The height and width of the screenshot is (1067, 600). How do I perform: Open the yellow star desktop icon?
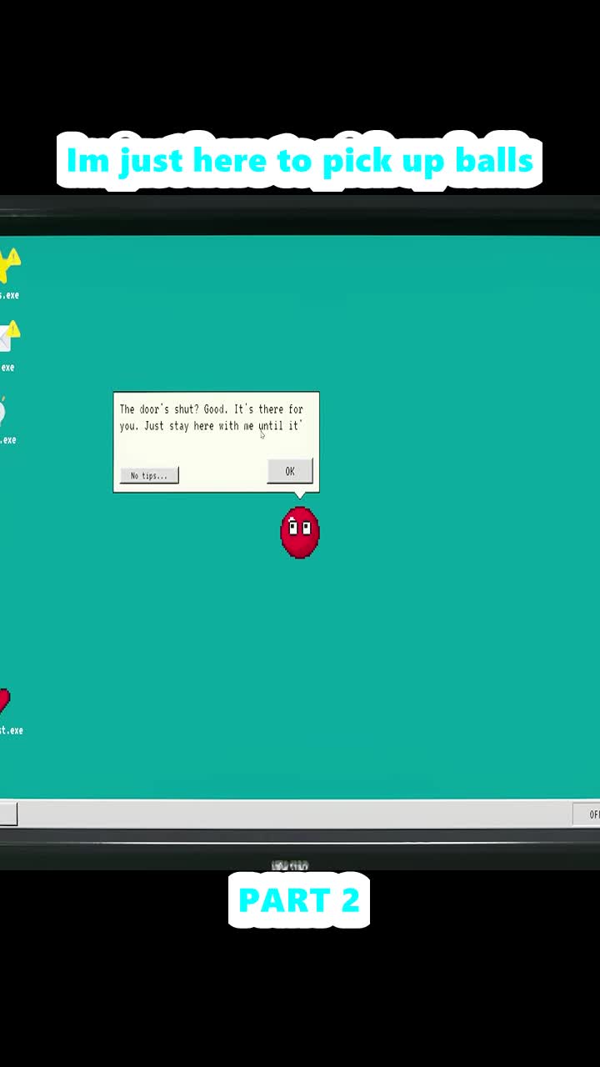pos(9,266)
